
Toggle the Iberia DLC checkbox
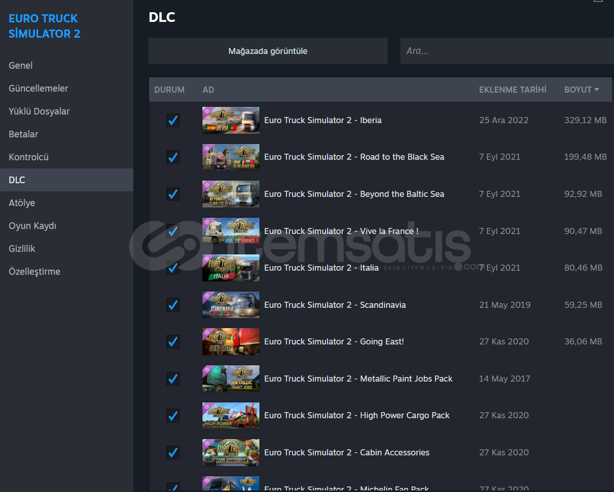[173, 121]
